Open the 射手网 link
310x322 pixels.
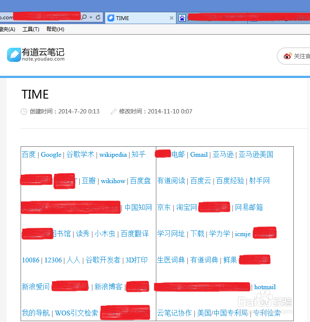pos(260,180)
